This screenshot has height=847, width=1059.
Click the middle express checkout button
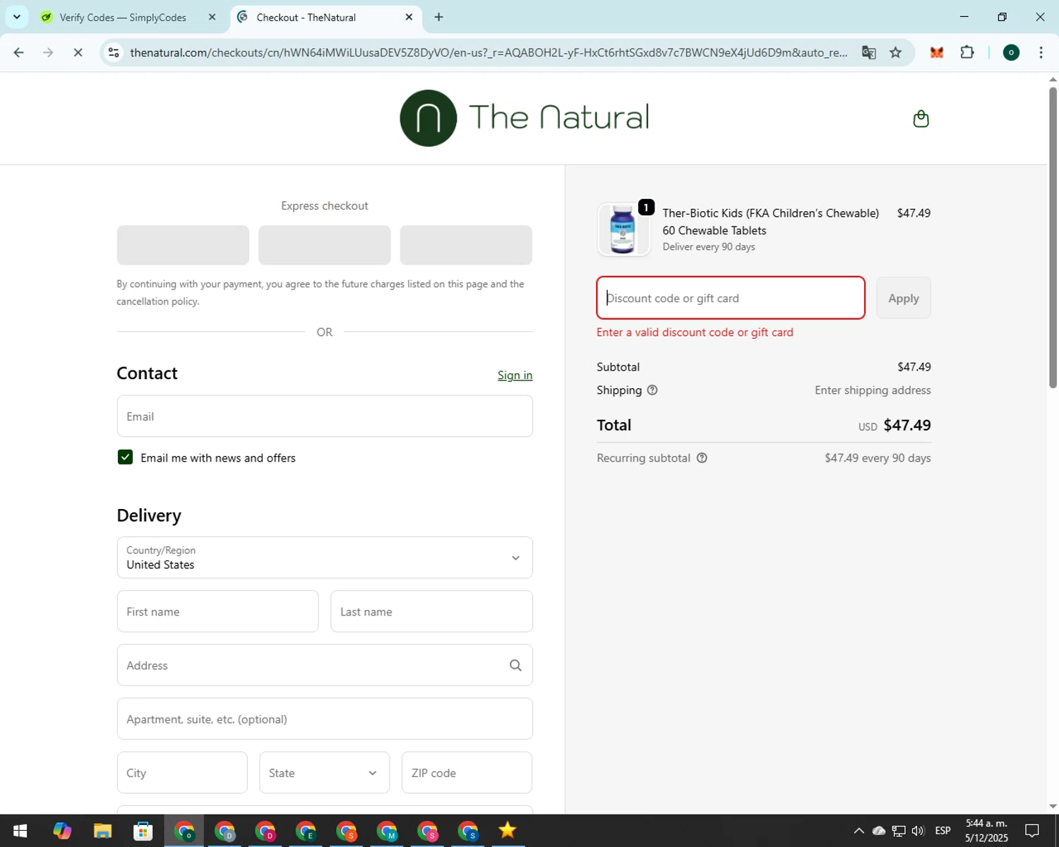pyautogui.click(x=325, y=245)
